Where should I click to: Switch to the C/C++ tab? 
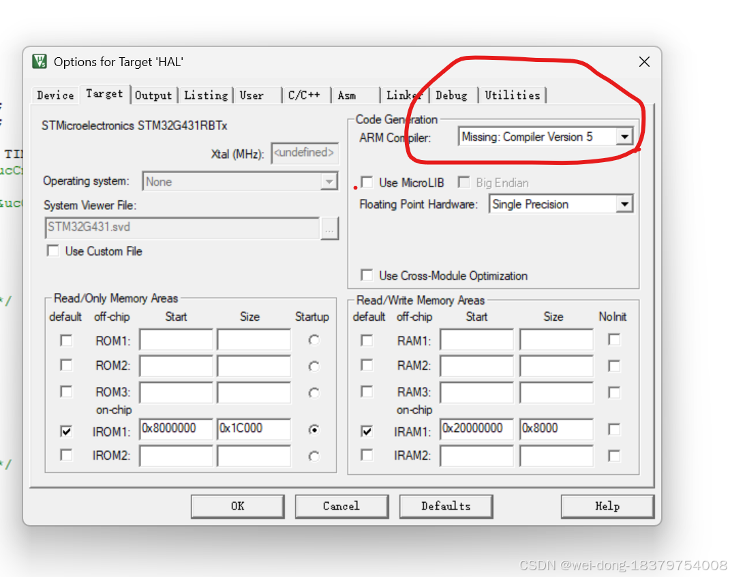coord(305,95)
